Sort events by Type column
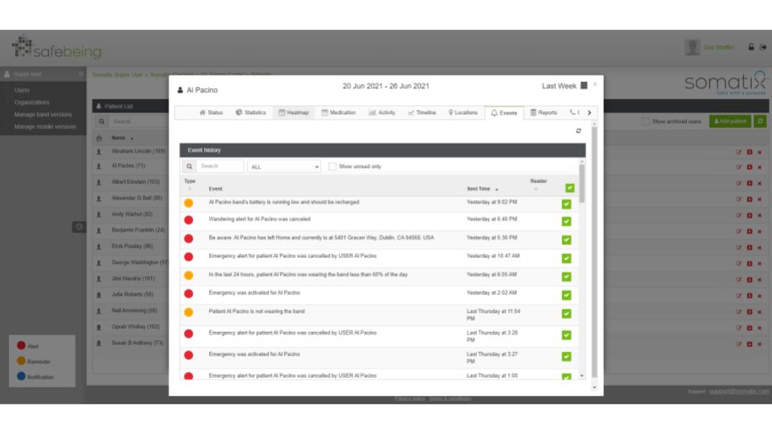The width and height of the screenshot is (772, 434). click(190, 184)
